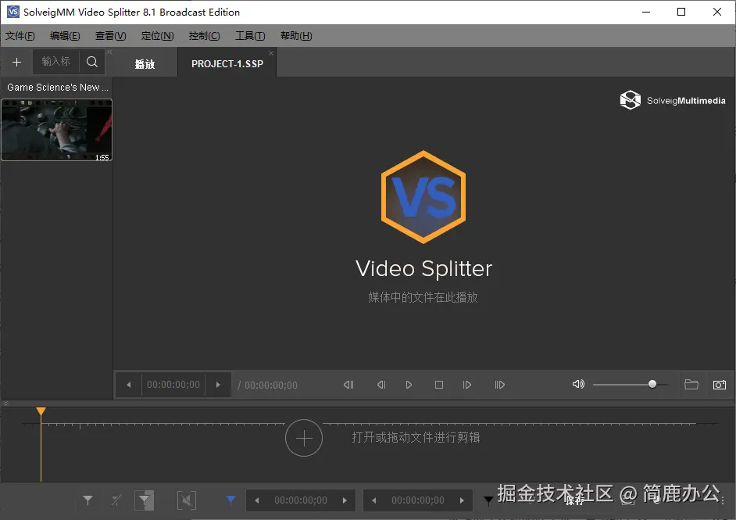The width and height of the screenshot is (736, 520).
Task: Open the 工具 menu
Action: 249,35
